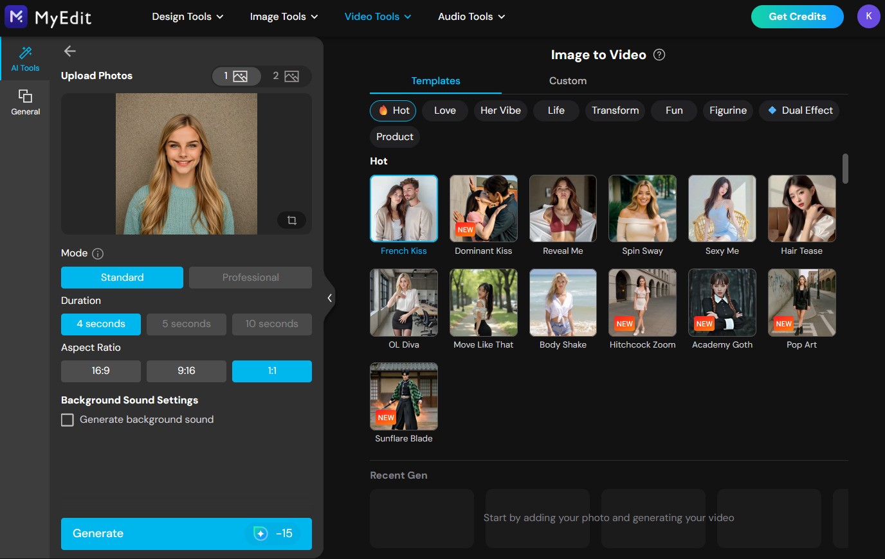Select the Life category filter
The width and height of the screenshot is (885, 559).
pos(556,111)
